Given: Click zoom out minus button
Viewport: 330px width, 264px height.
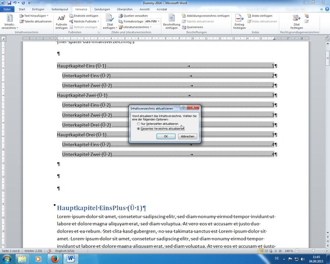Looking at the screenshot, I should point(297,251).
